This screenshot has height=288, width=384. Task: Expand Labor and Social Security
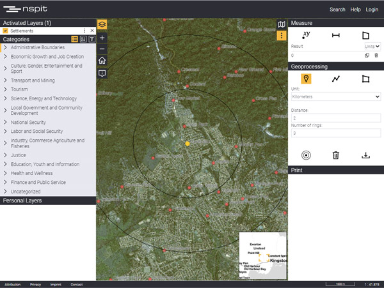click(x=5, y=131)
